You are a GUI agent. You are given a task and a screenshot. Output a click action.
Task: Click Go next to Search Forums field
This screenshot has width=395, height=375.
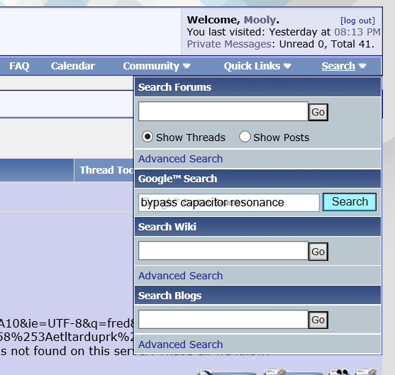pyautogui.click(x=318, y=112)
